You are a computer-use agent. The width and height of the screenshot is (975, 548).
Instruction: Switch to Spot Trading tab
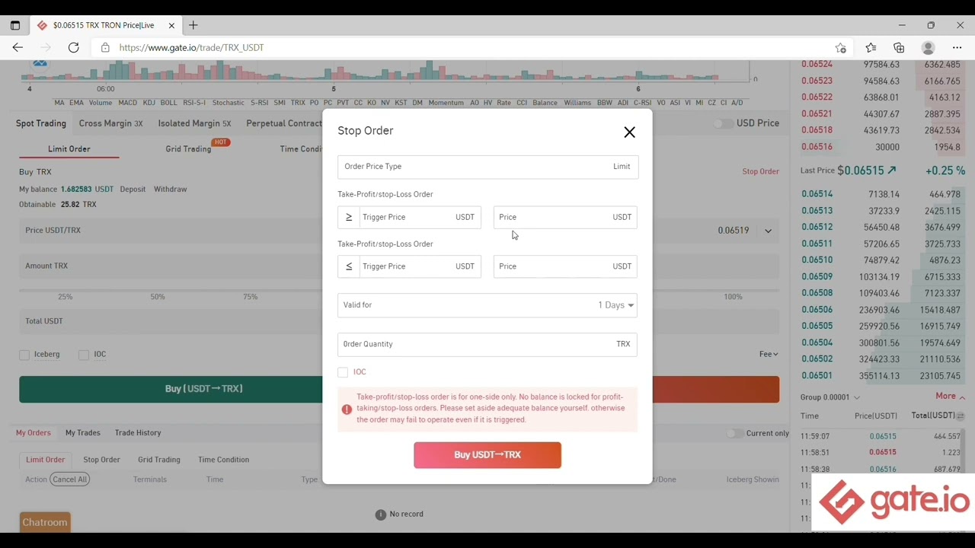[x=41, y=123]
